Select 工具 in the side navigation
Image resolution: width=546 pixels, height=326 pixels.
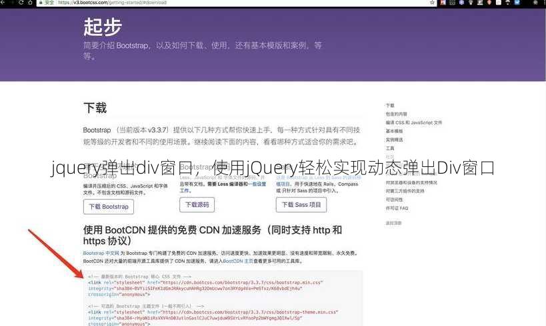(x=390, y=148)
